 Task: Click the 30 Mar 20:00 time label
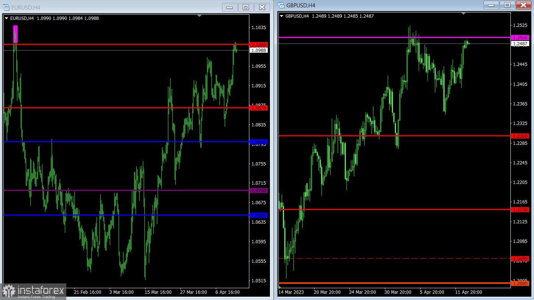coord(397,292)
